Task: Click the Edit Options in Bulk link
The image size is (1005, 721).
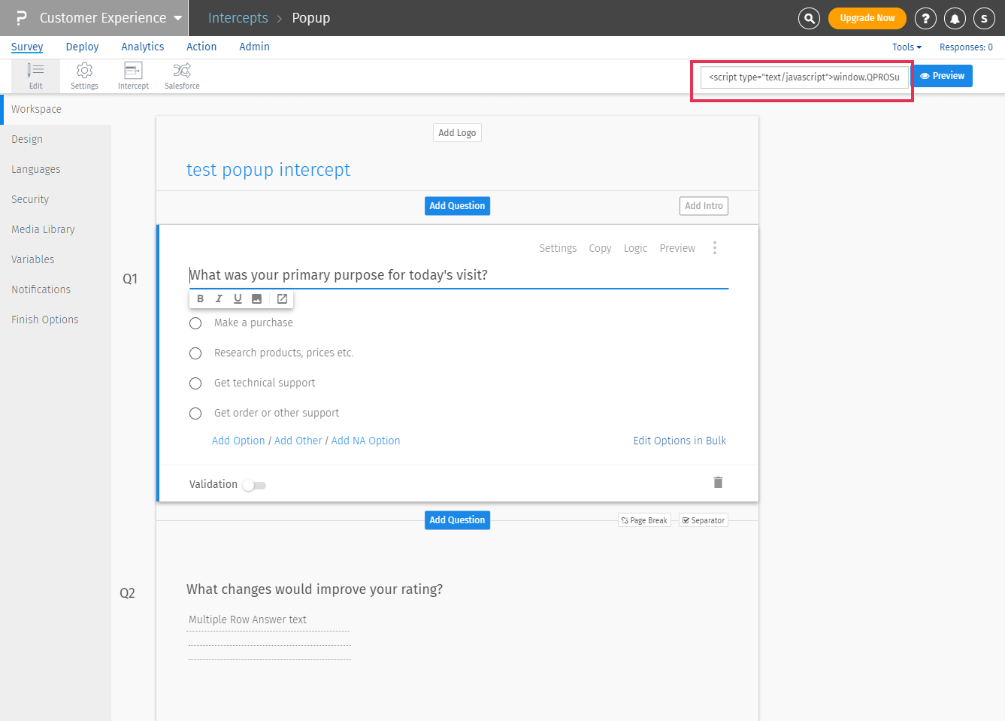Action: (680, 441)
